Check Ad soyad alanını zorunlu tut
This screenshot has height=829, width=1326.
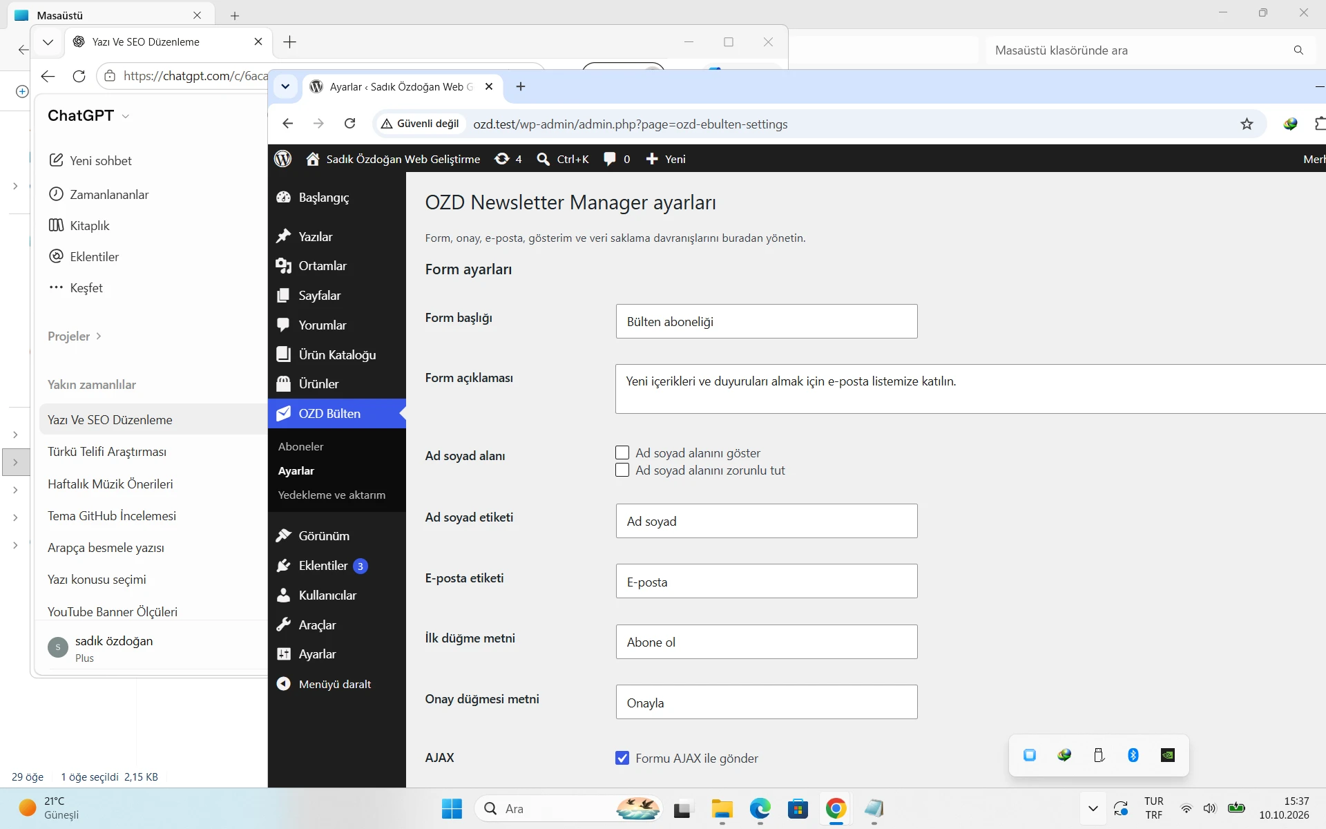[622, 470]
